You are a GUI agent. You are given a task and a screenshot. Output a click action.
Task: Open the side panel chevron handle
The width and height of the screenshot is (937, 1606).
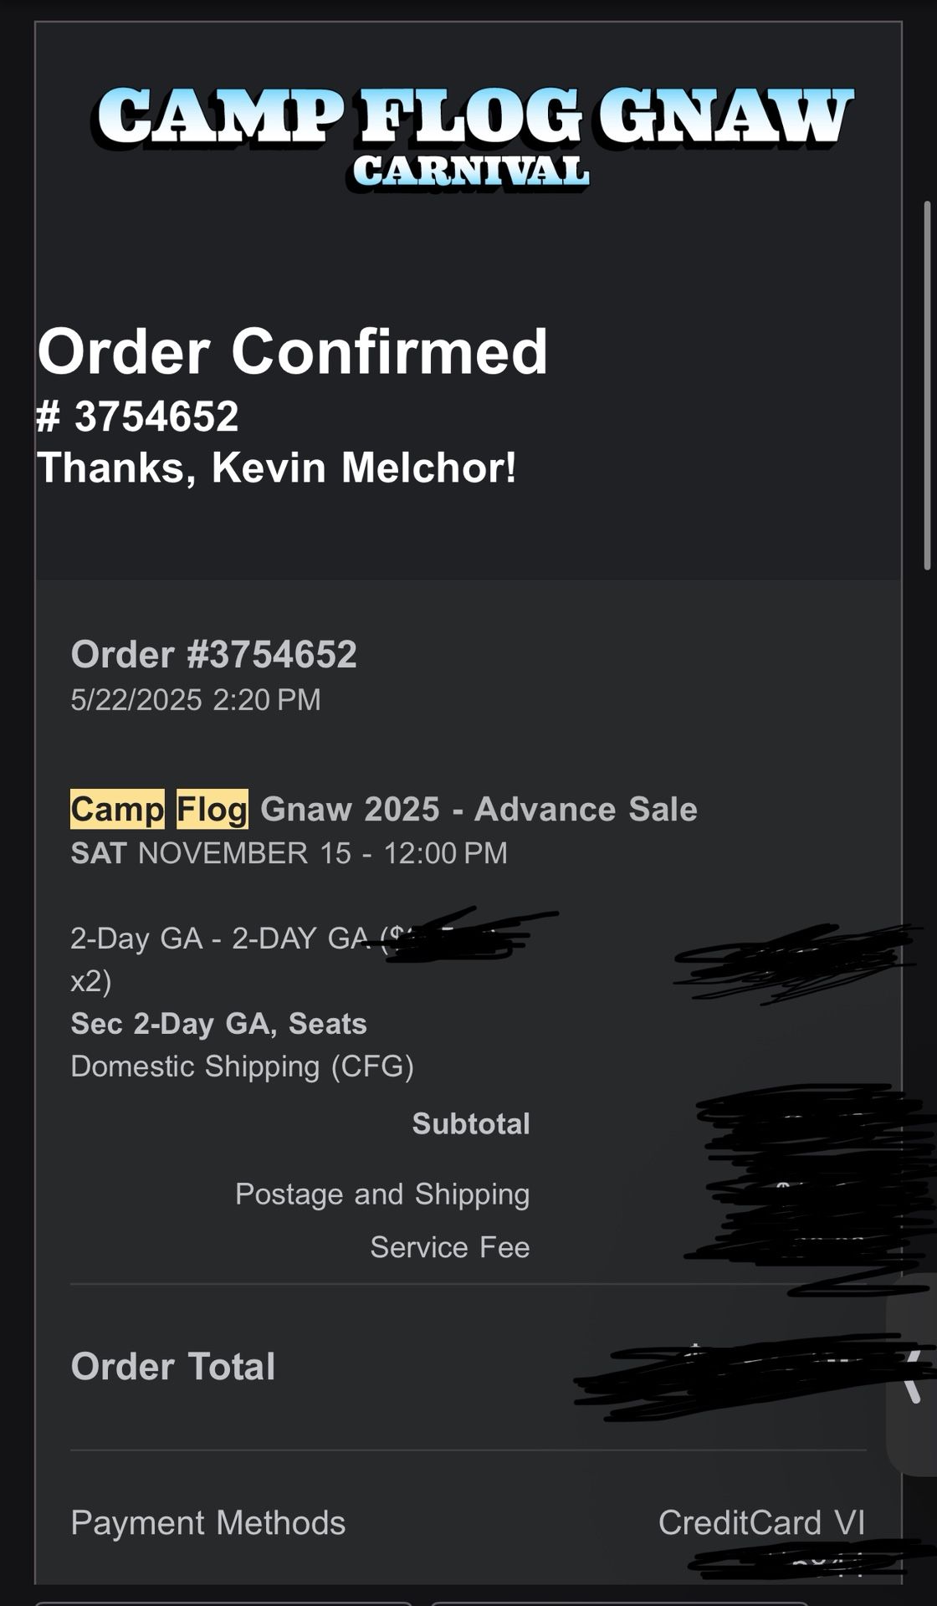tap(914, 1374)
